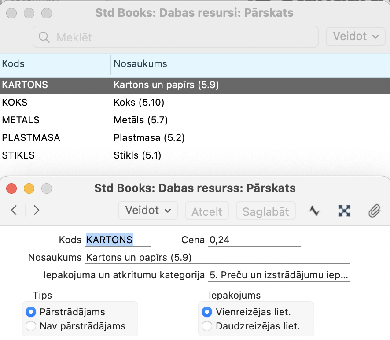Open the Veidot dropdown in record window
Image resolution: width=390 pixels, height=340 pixels.
(x=148, y=211)
